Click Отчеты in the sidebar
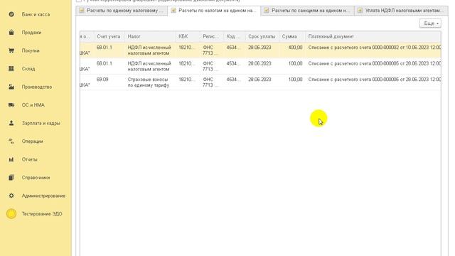The width and height of the screenshot is (455, 256). tap(29, 159)
